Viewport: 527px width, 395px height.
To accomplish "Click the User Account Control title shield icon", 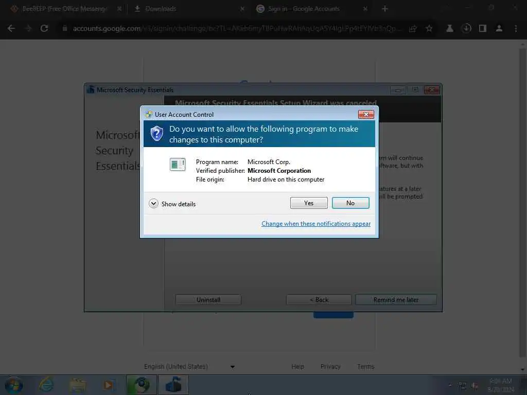I will [x=149, y=115].
